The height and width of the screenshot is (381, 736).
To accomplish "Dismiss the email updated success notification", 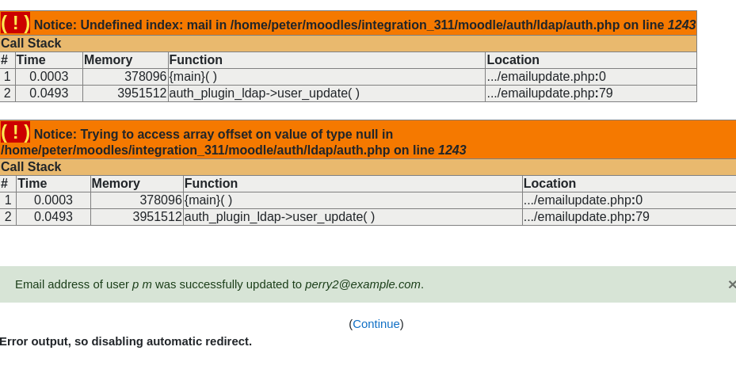I will pyautogui.click(x=731, y=284).
